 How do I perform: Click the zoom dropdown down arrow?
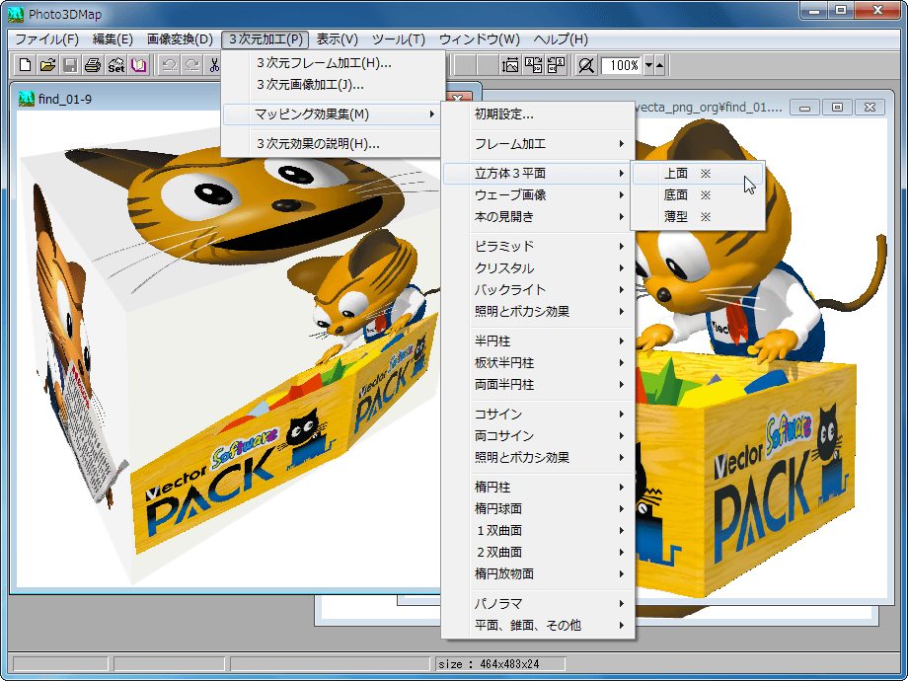coord(648,65)
